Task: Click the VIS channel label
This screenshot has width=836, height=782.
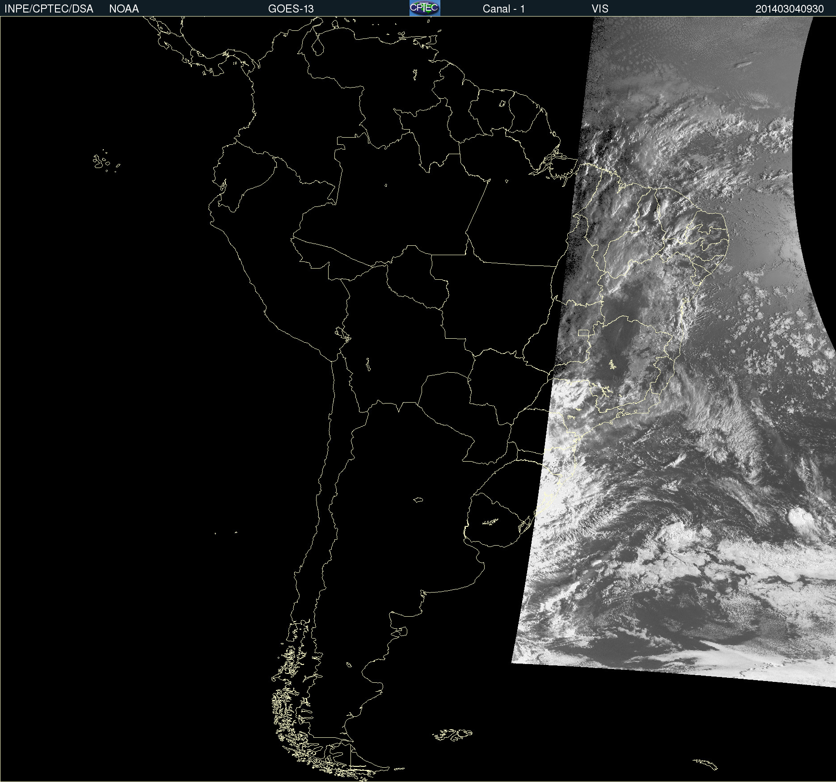Action: pyautogui.click(x=600, y=9)
